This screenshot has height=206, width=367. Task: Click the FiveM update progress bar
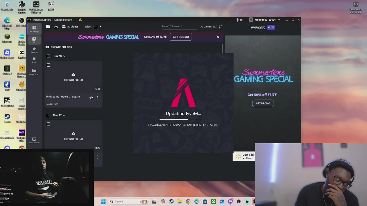[x=183, y=119]
